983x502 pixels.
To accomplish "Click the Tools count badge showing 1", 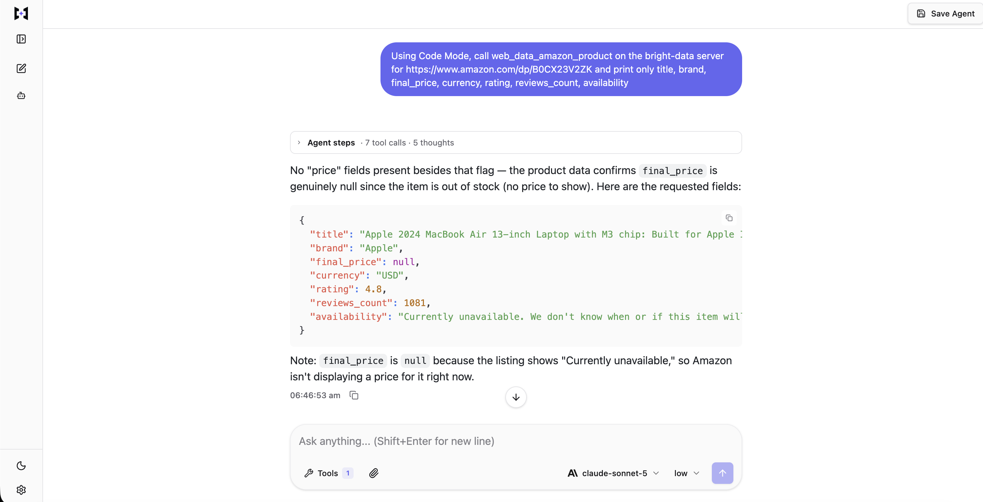I will pyautogui.click(x=348, y=473).
